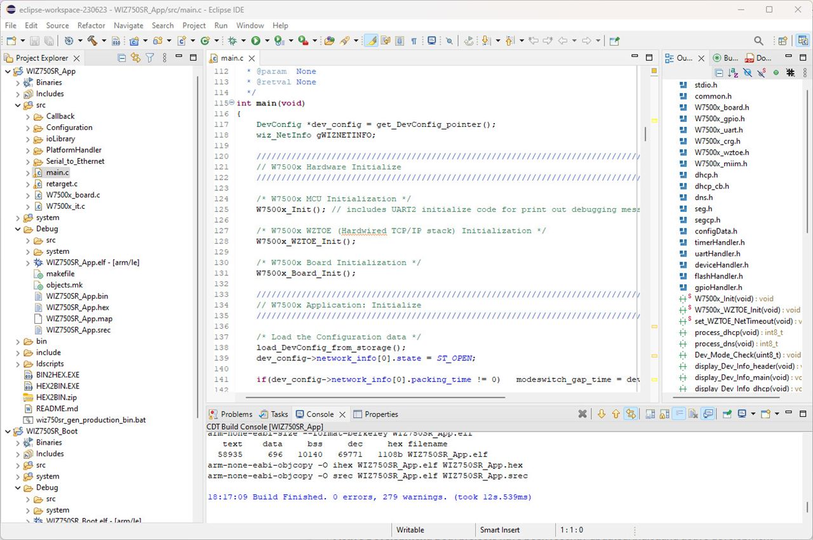Click the Pin Console icon
The image size is (813, 540).
727,414
